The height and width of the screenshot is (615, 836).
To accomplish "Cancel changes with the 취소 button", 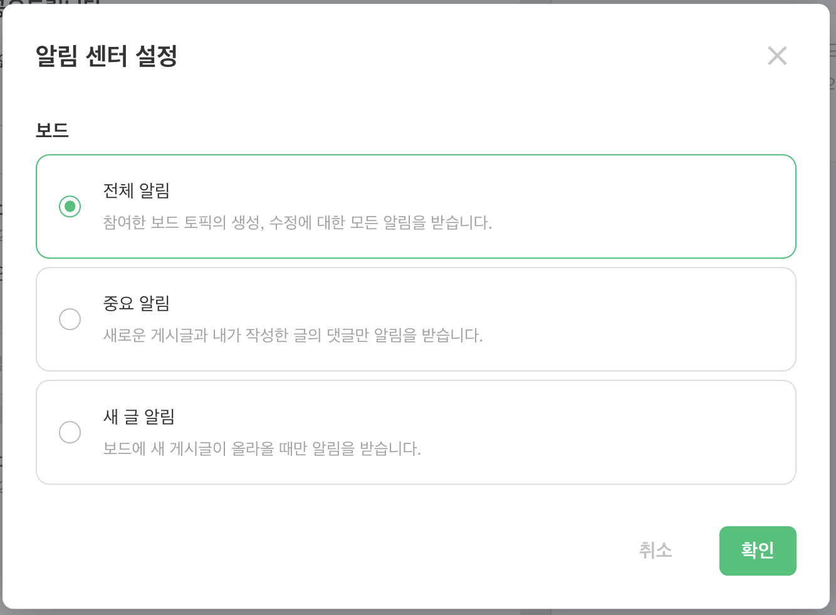I will pos(655,550).
